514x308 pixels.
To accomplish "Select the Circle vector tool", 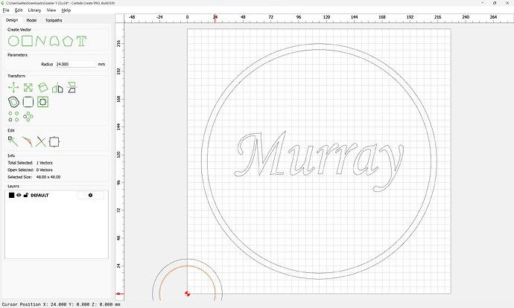I will (x=13, y=40).
